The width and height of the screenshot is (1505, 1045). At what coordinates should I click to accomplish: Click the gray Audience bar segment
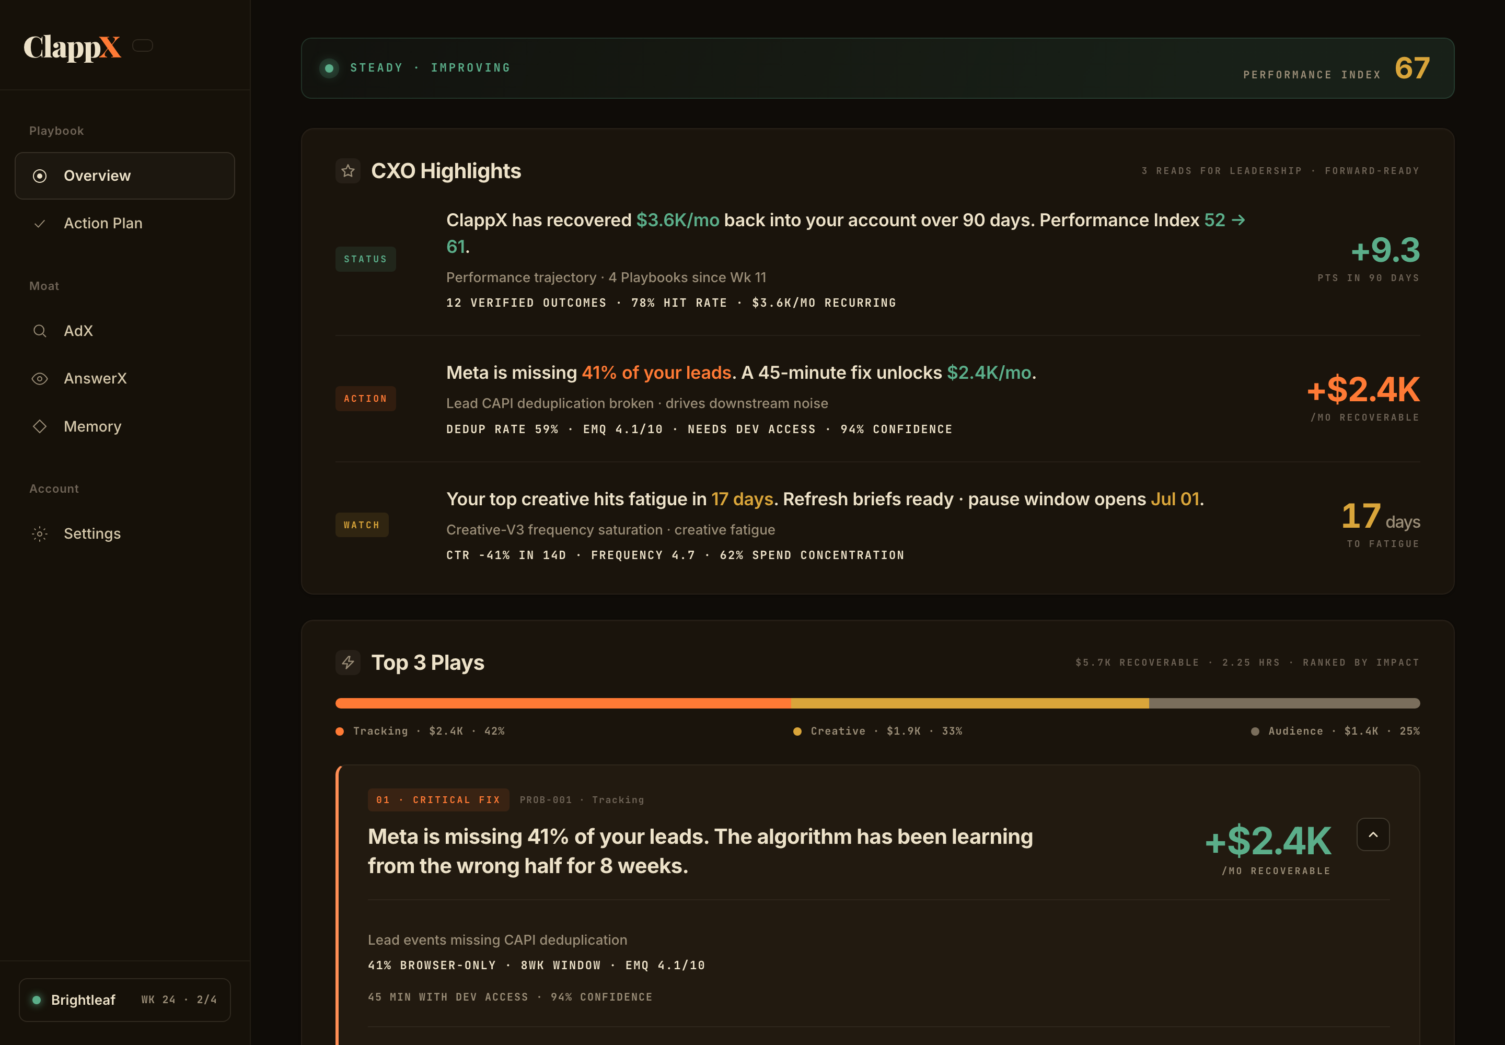pyautogui.click(x=1284, y=703)
